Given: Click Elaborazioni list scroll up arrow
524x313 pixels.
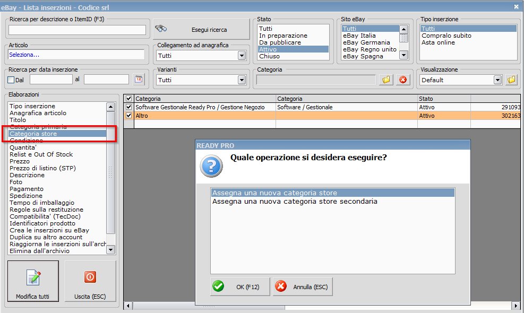Looking at the screenshot, I should click(x=110, y=107).
